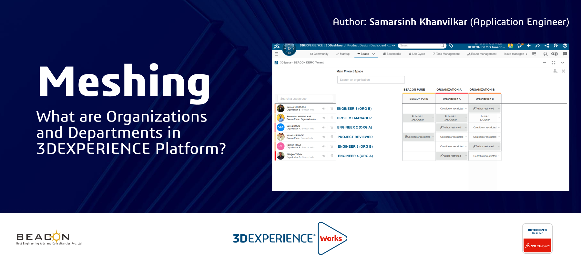
Task: Open the hamburger menu below the logo
Action: (x=277, y=54)
